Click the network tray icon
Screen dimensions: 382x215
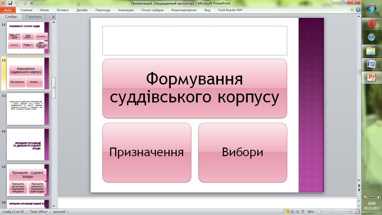372,197
